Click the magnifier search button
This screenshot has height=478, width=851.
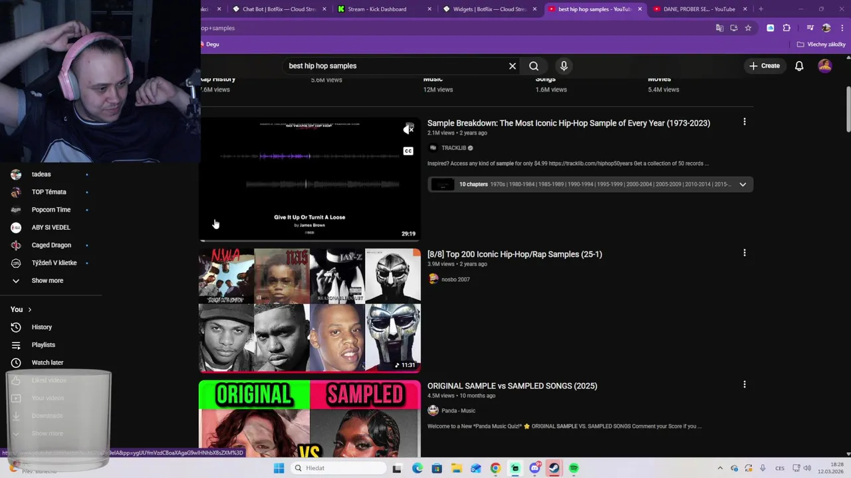click(x=533, y=66)
